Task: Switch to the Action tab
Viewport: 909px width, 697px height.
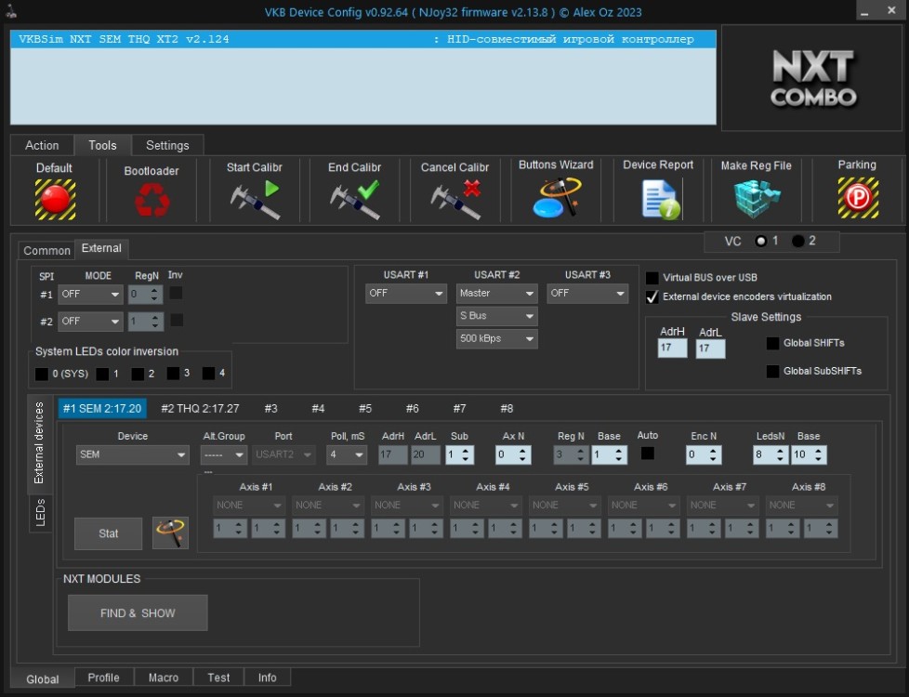Action: 42,146
